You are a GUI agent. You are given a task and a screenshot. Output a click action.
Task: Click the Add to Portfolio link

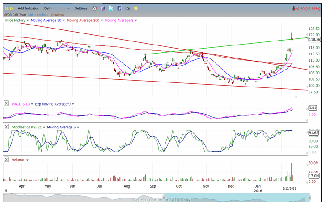click(38, 15)
